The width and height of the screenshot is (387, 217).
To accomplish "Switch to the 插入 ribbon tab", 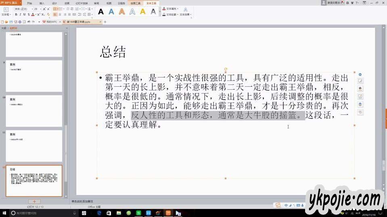I will coord(42,3).
